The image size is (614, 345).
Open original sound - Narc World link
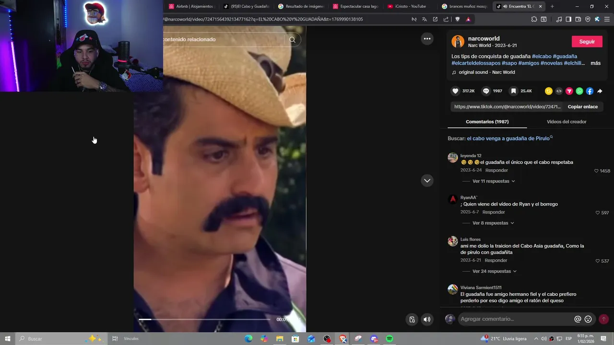[486, 72]
